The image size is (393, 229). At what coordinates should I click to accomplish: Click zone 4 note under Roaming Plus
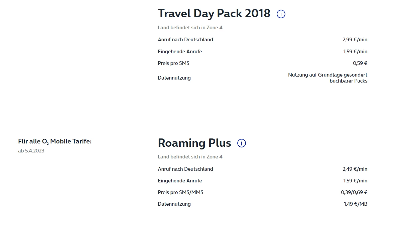click(x=190, y=157)
